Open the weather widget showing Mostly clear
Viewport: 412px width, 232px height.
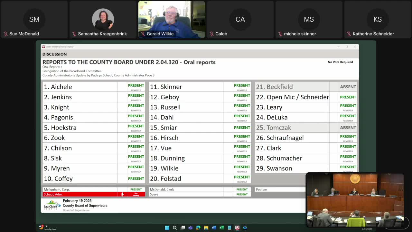coord(48,227)
